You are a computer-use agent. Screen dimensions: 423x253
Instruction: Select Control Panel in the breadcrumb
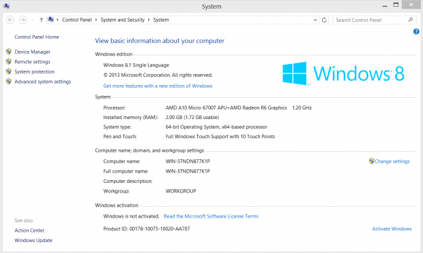pyautogui.click(x=77, y=20)
